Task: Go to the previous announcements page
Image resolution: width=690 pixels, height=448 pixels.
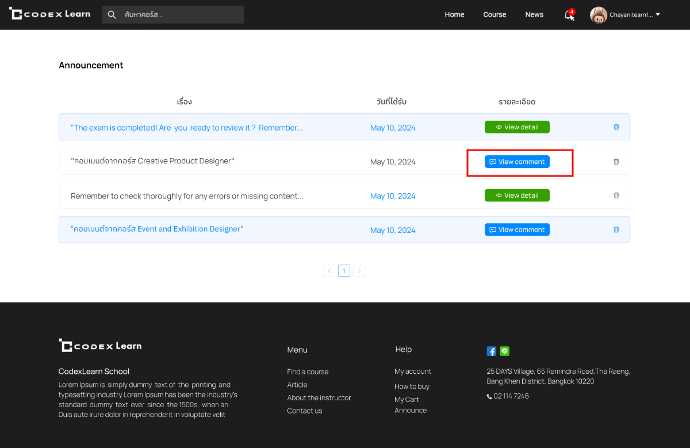Action: pos(329,270)
